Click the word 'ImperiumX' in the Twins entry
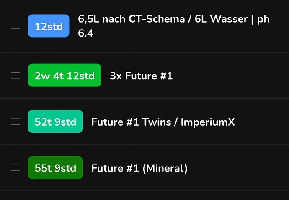The width and height of the screenshot is (289, 200). point(208,122)
